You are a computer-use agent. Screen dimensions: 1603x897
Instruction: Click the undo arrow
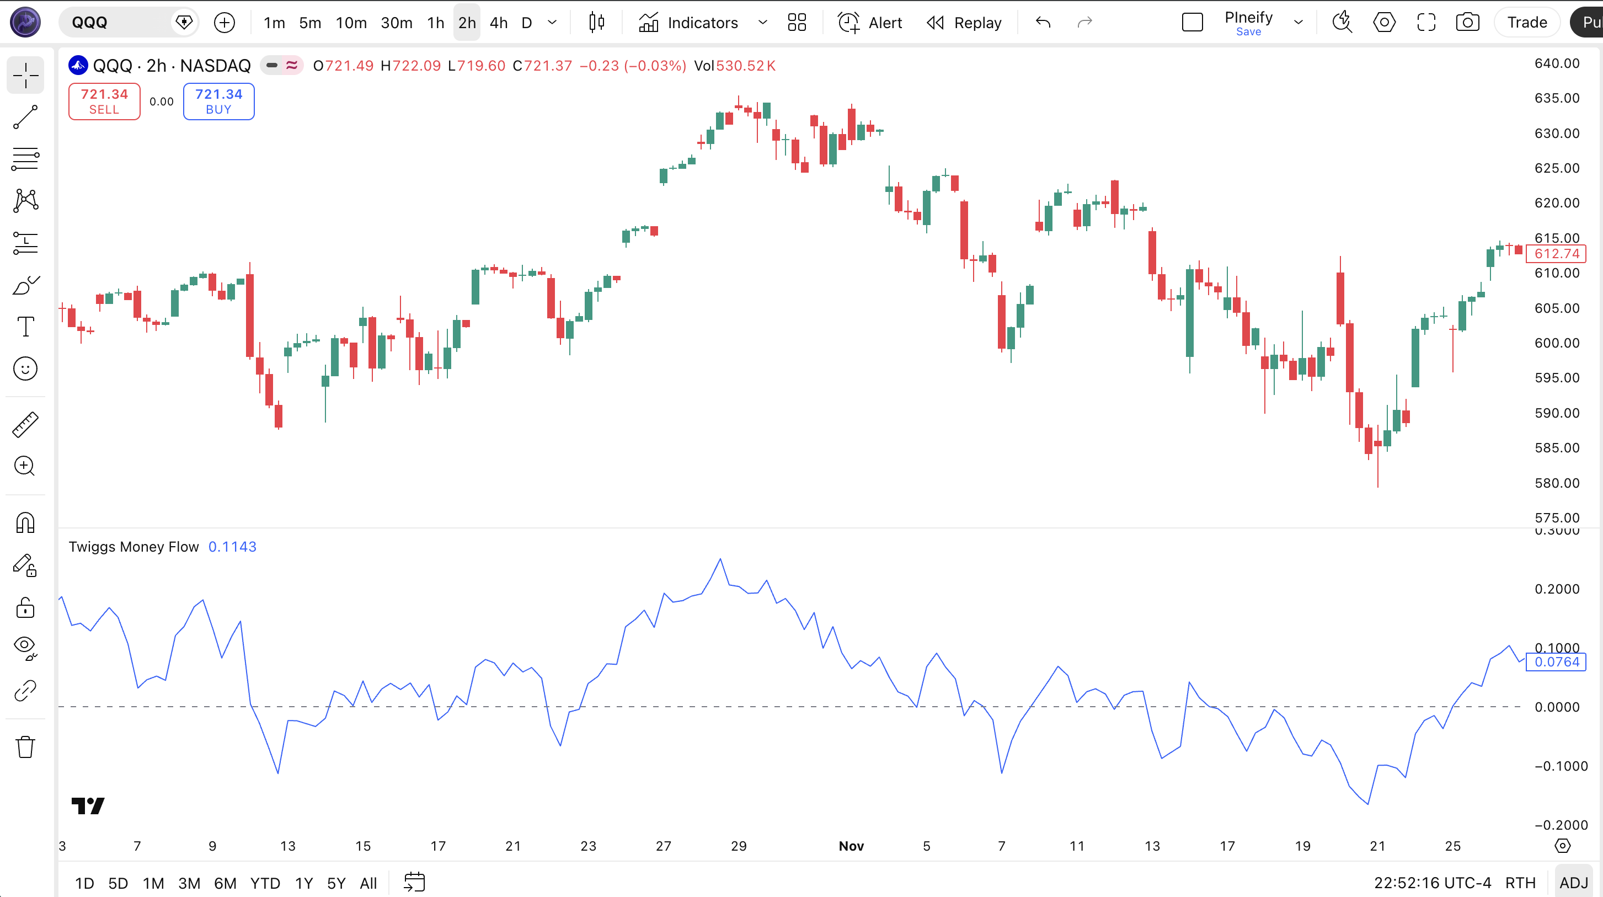tap(1043, 23)
